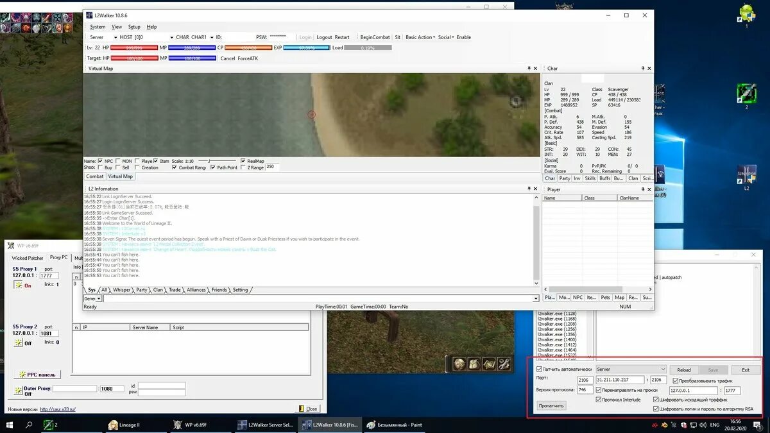Open Windows taskbar search
The image size is (770, 433).
coord(30,425)
